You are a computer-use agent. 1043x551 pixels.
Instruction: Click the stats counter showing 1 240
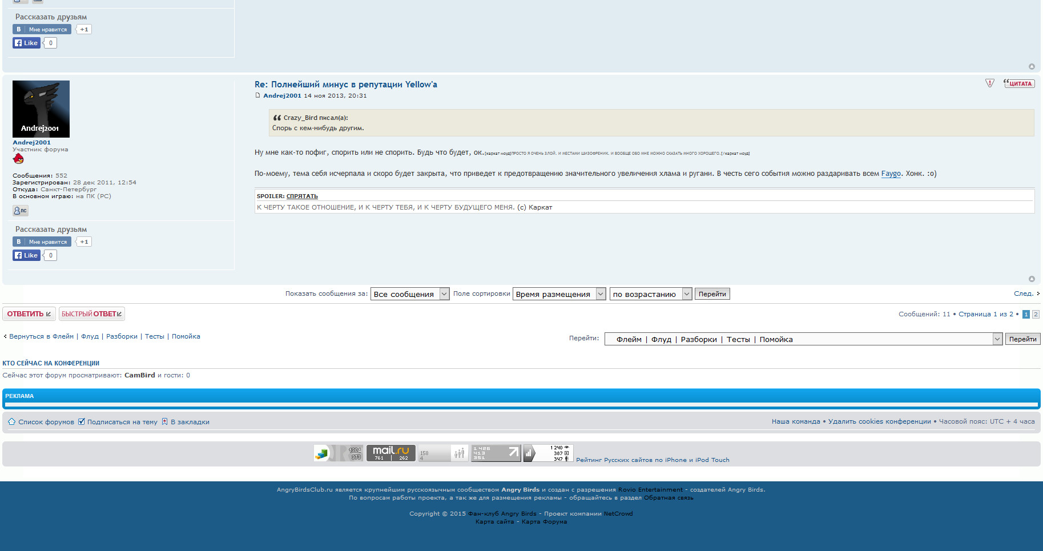pyautogui.click(x=549, y=453)
